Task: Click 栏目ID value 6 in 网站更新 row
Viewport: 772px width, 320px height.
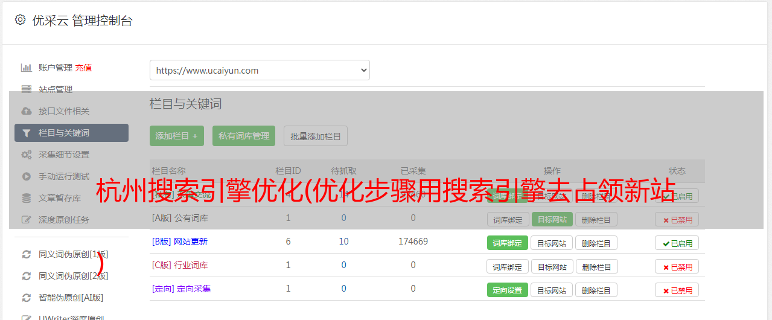Action: (x=289, y=242)
